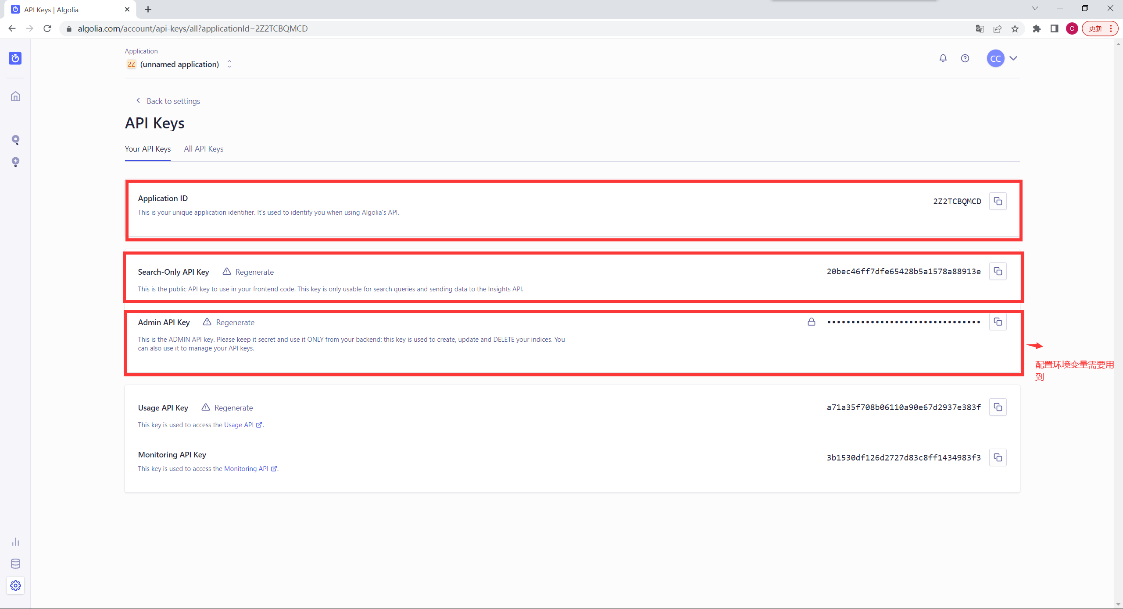
Task: Select Your API Keys tab
Action: pos(147,149)
